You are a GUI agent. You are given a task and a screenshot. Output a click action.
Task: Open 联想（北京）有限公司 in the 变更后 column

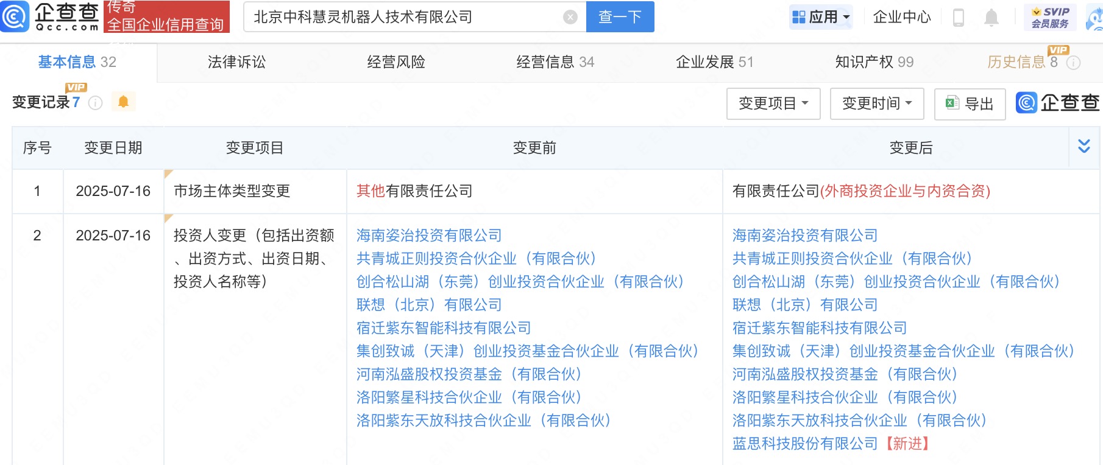[x=805, y=305]
